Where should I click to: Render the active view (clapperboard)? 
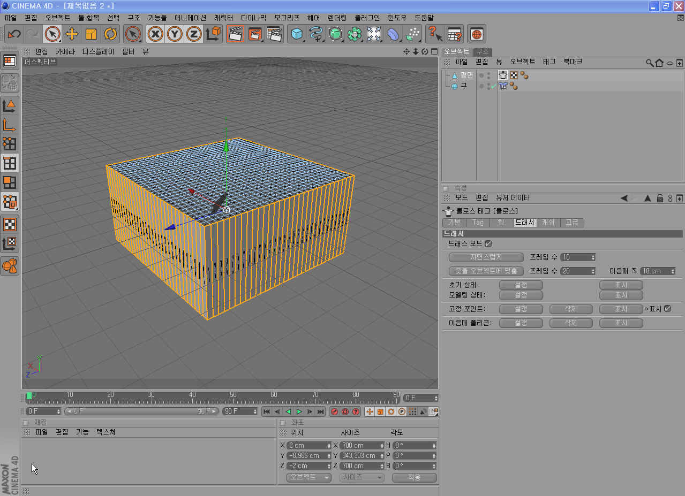235,34
